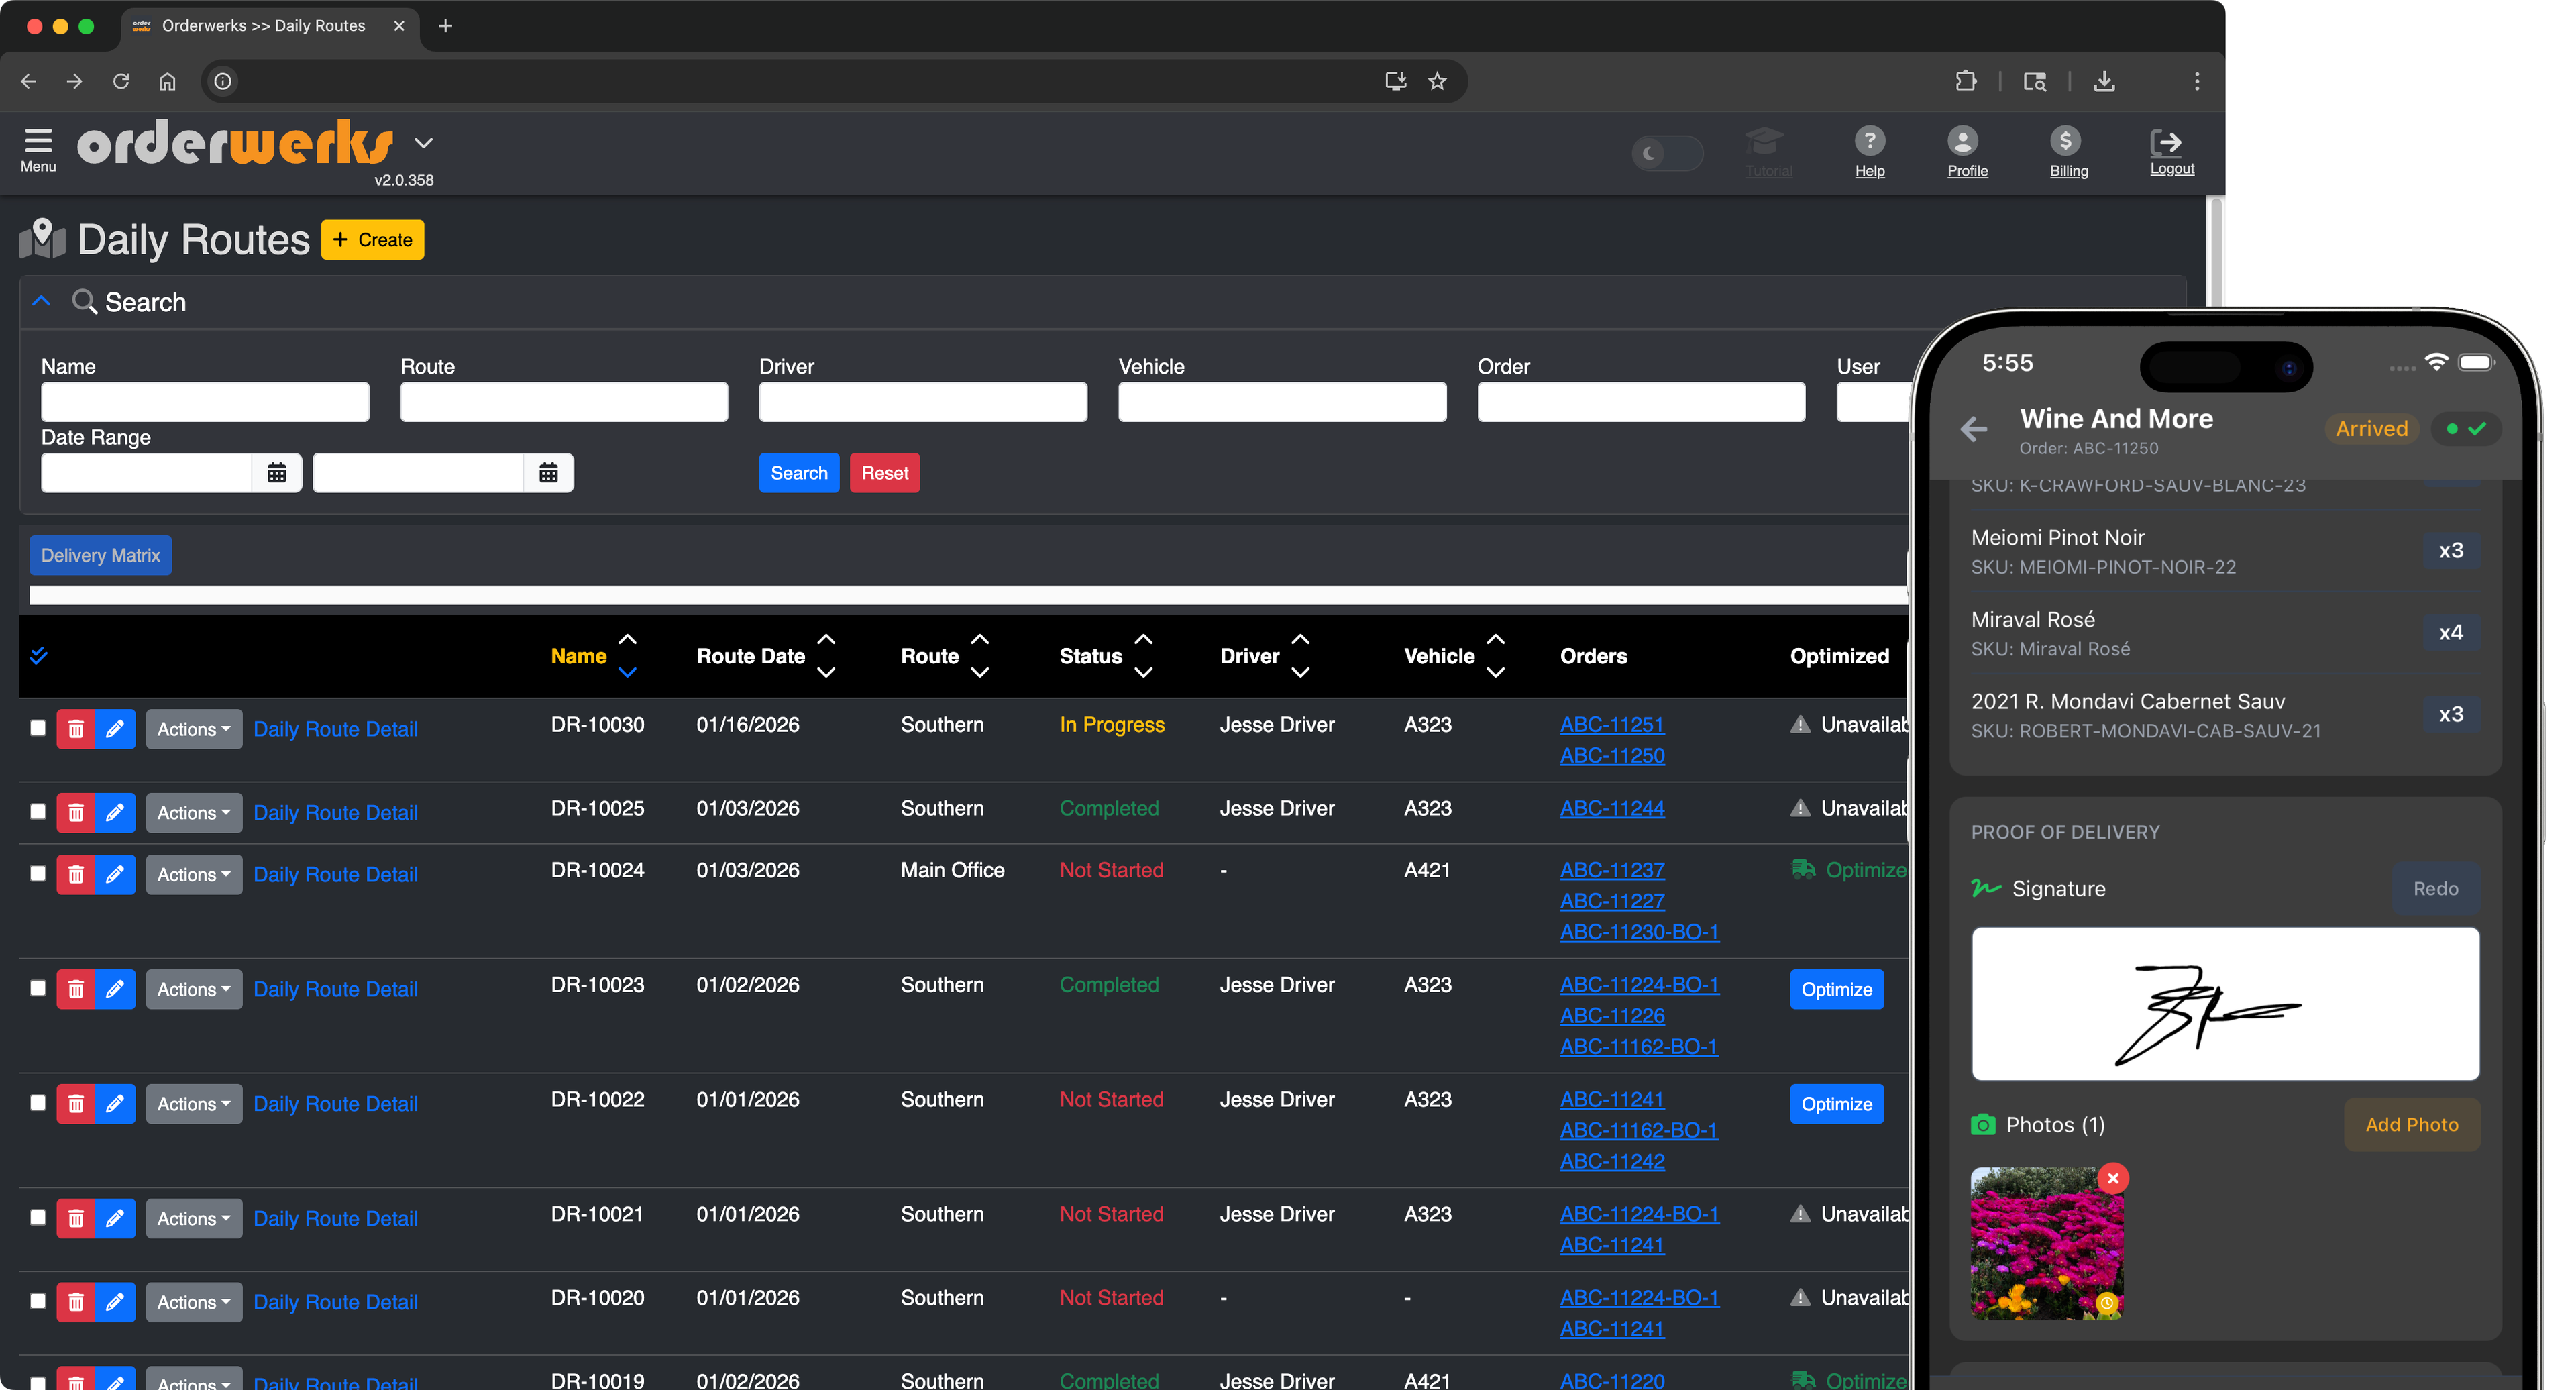Click the Create button
The width and height of the screenshot is (2576, 1390).
(372, 239)
